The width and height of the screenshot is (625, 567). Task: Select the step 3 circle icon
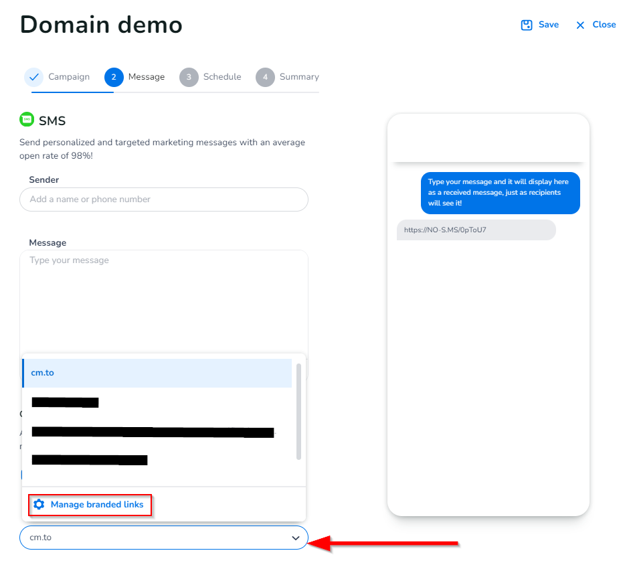[x=189, y=77]
